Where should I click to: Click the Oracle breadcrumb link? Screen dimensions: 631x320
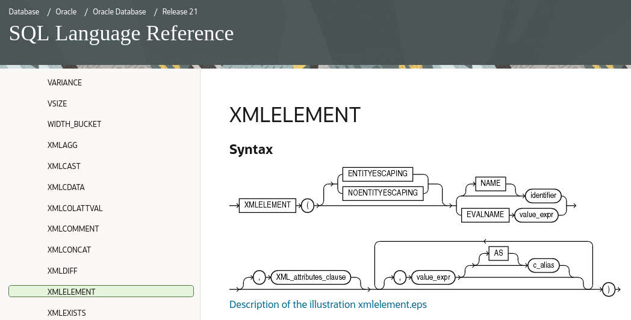[67, 11]
